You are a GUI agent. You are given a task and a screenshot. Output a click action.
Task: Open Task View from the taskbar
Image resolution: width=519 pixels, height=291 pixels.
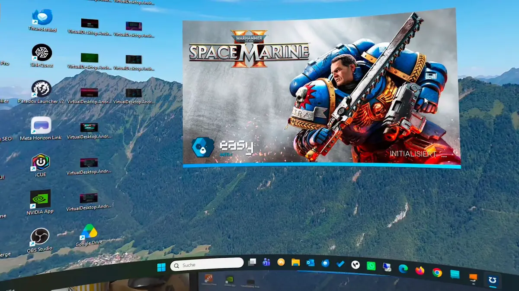coord(252,262)
